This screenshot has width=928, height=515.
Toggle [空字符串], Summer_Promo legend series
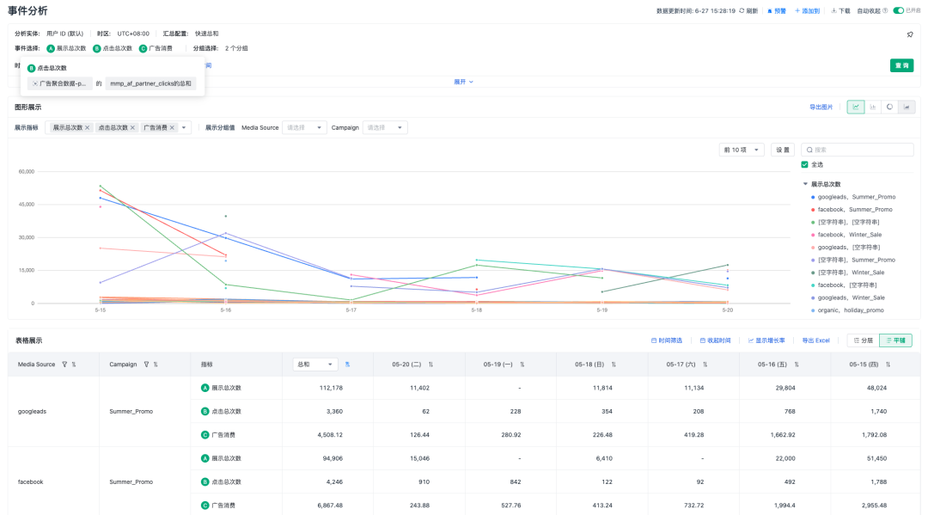[853, 260]
